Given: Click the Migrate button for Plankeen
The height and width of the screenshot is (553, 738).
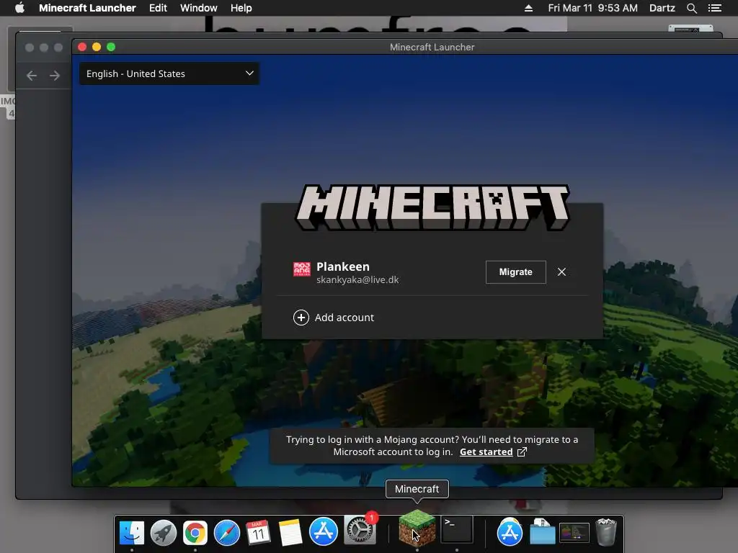Looking at the screenshot, I should (x=515, y=272).
